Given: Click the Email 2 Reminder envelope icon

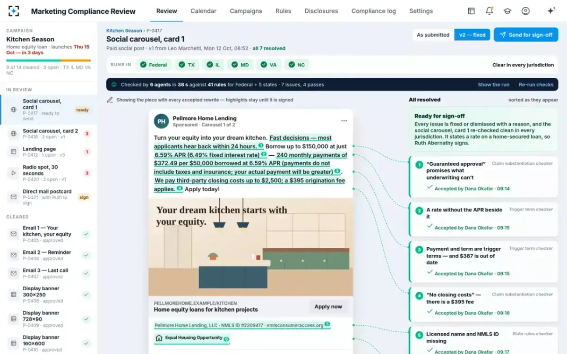Looking at the screenshot, I should (x=13, y=255).
